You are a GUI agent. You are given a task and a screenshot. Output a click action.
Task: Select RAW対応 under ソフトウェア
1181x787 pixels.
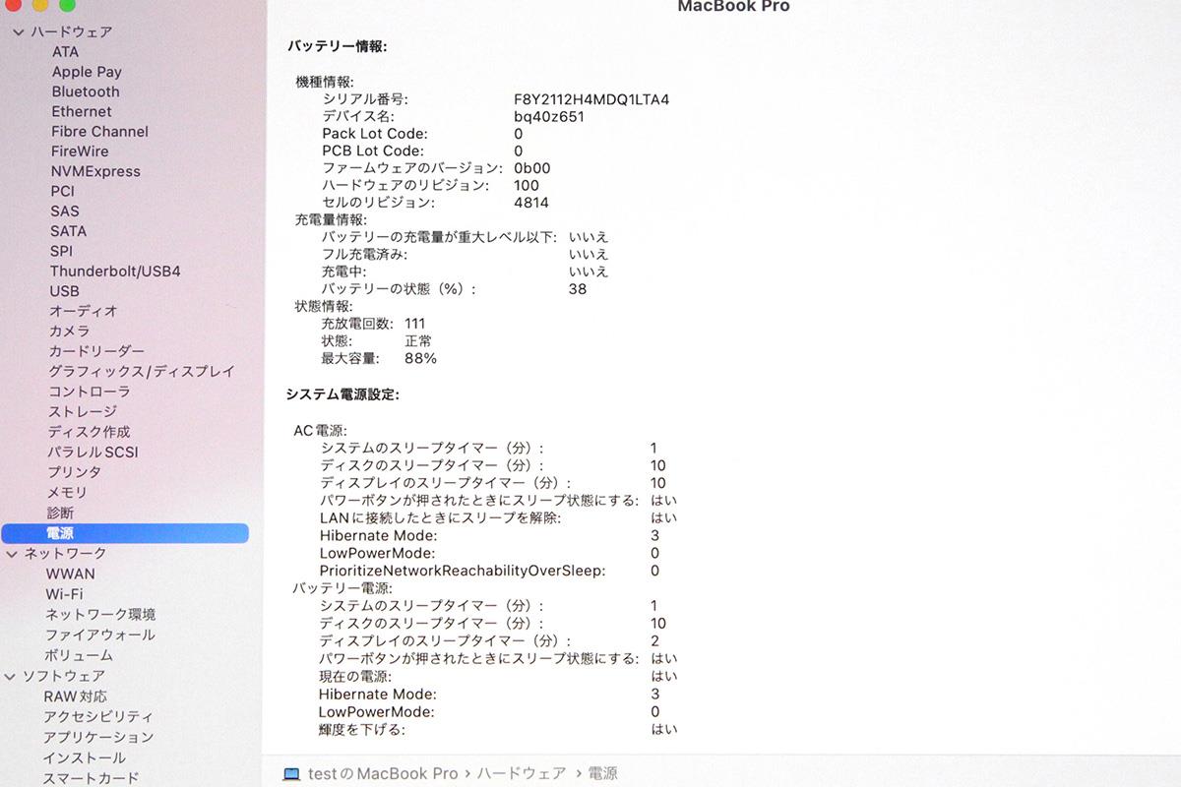click(75, 696)
